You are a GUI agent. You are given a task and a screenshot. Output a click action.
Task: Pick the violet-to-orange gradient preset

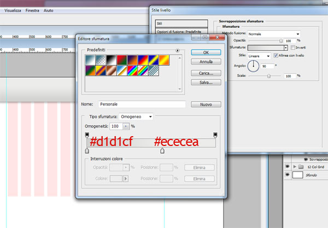[x=132, y=60]
